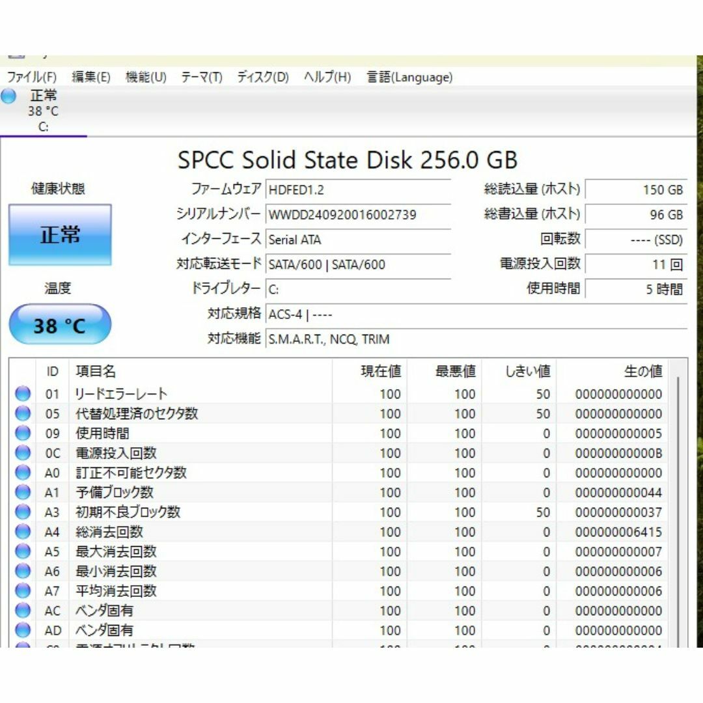Viewport: 703px width, 703px height.
Task: Open the ヘルプ(H) menu
Action: click(x=327, y=77)
